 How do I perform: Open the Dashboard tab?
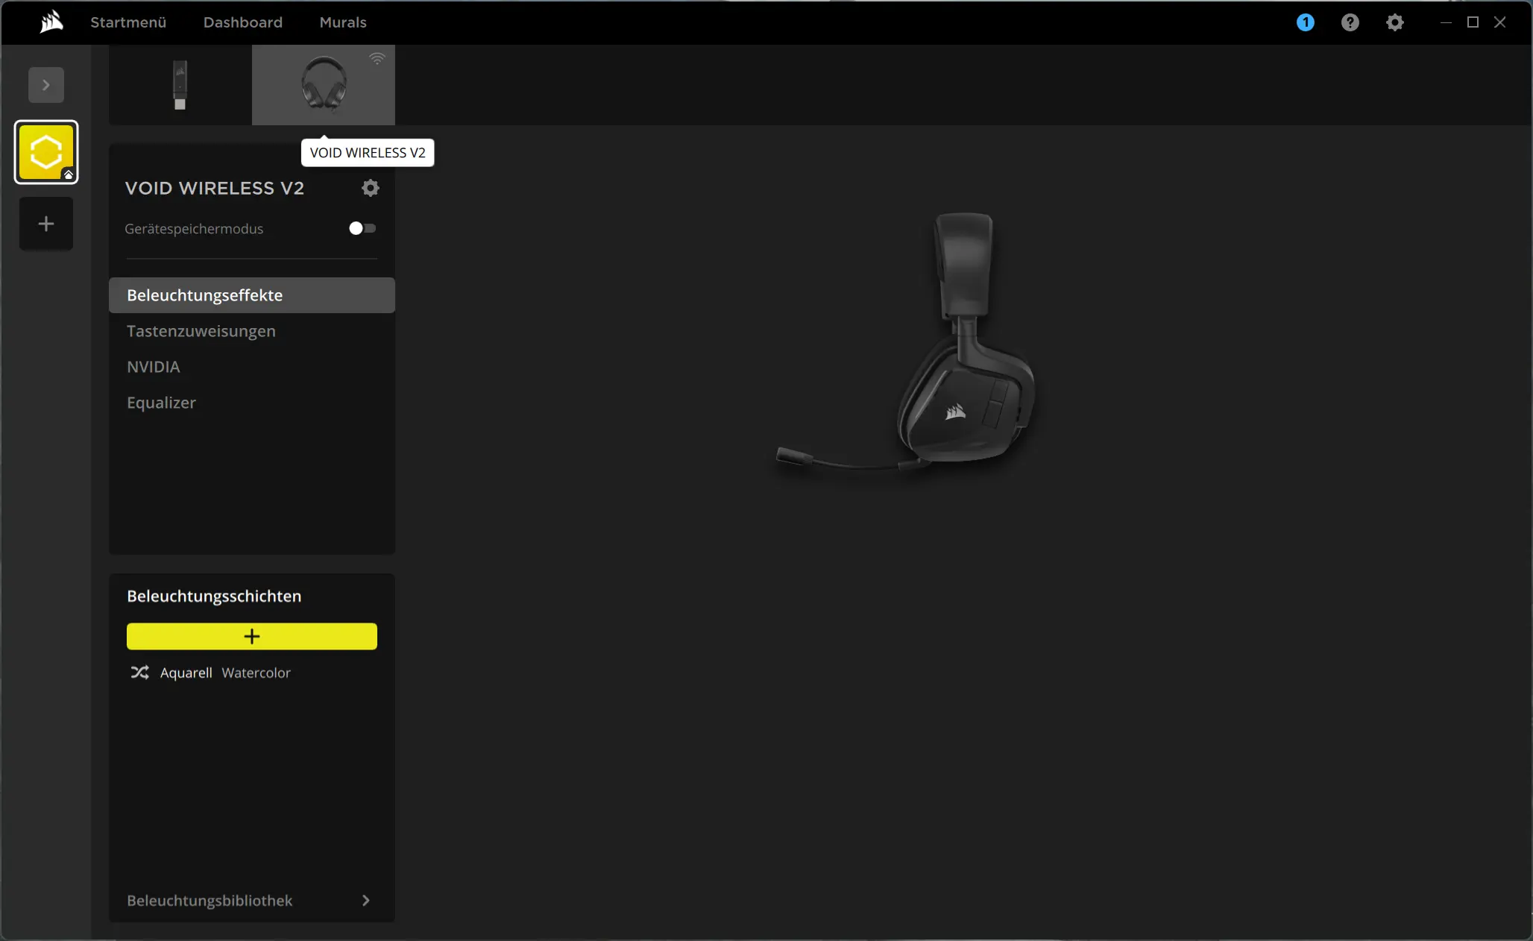[242, 22]
